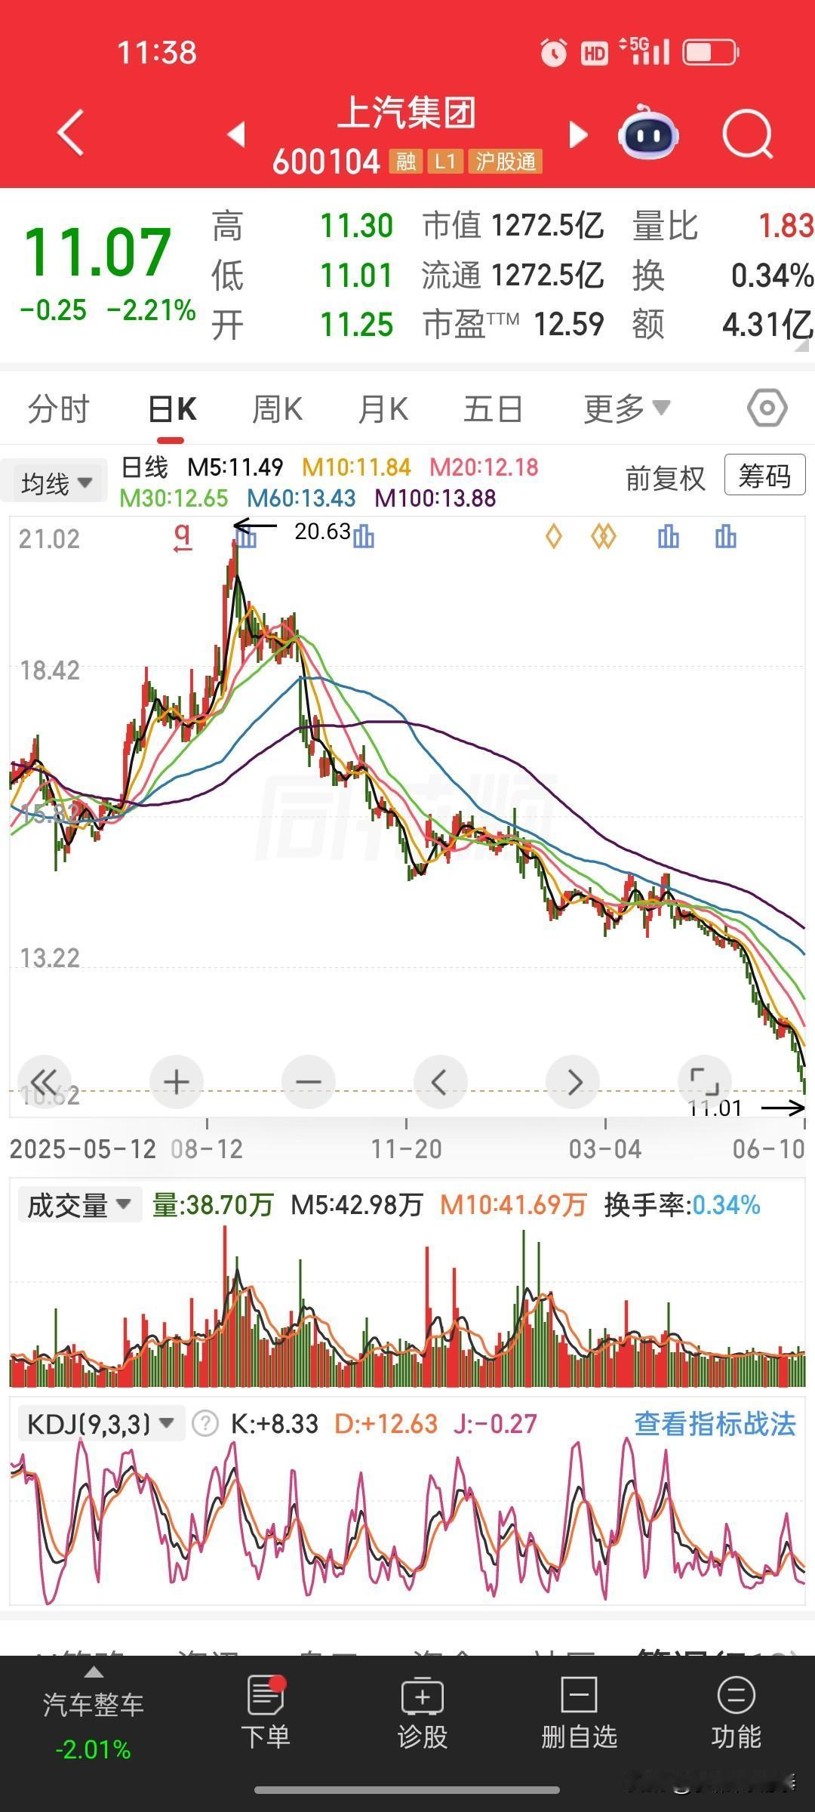This screenshot has width=815, height=1812.
Task: Switch to next stock with right triangle
Action: [578, 134]
